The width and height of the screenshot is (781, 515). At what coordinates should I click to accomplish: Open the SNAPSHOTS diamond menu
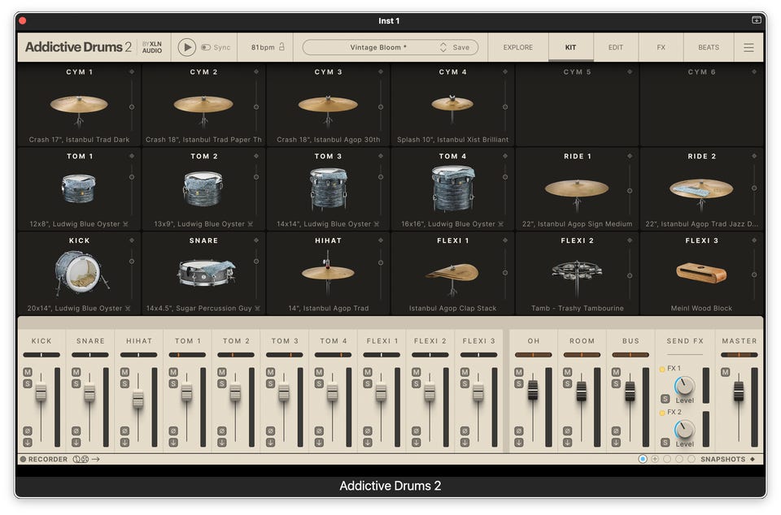(x=752, y=459)
